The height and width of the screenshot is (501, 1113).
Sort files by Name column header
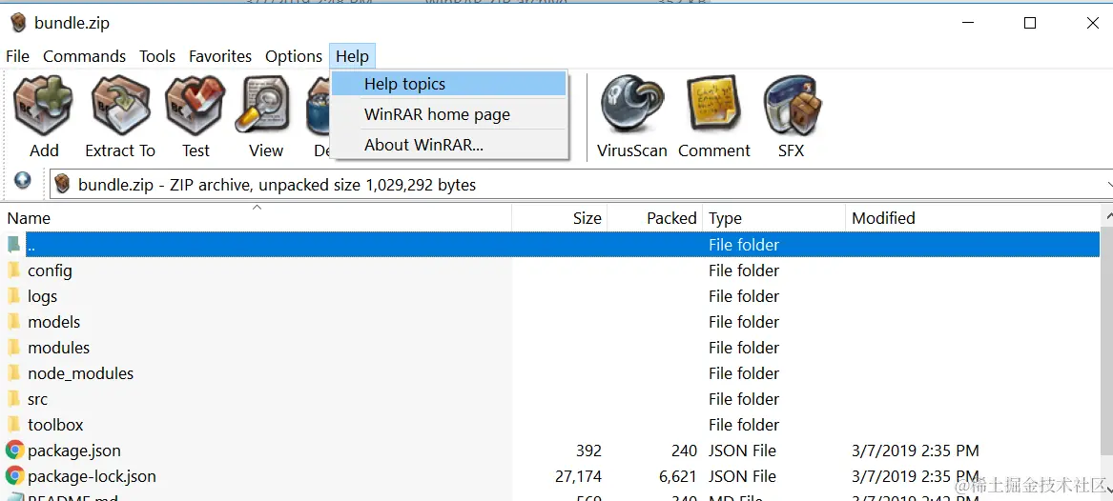pyautogui.click(x=257, y=218)
